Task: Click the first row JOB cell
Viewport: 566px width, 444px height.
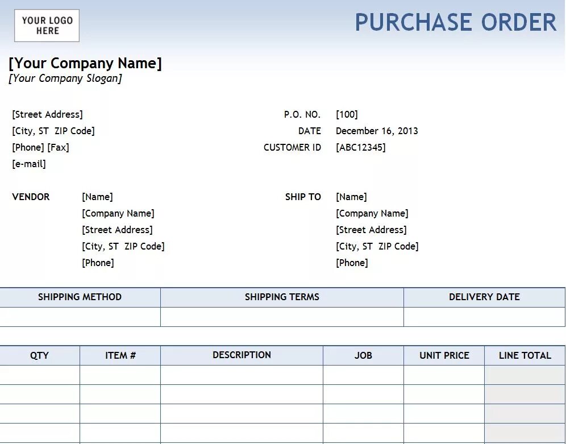Action: pos(363,375)
